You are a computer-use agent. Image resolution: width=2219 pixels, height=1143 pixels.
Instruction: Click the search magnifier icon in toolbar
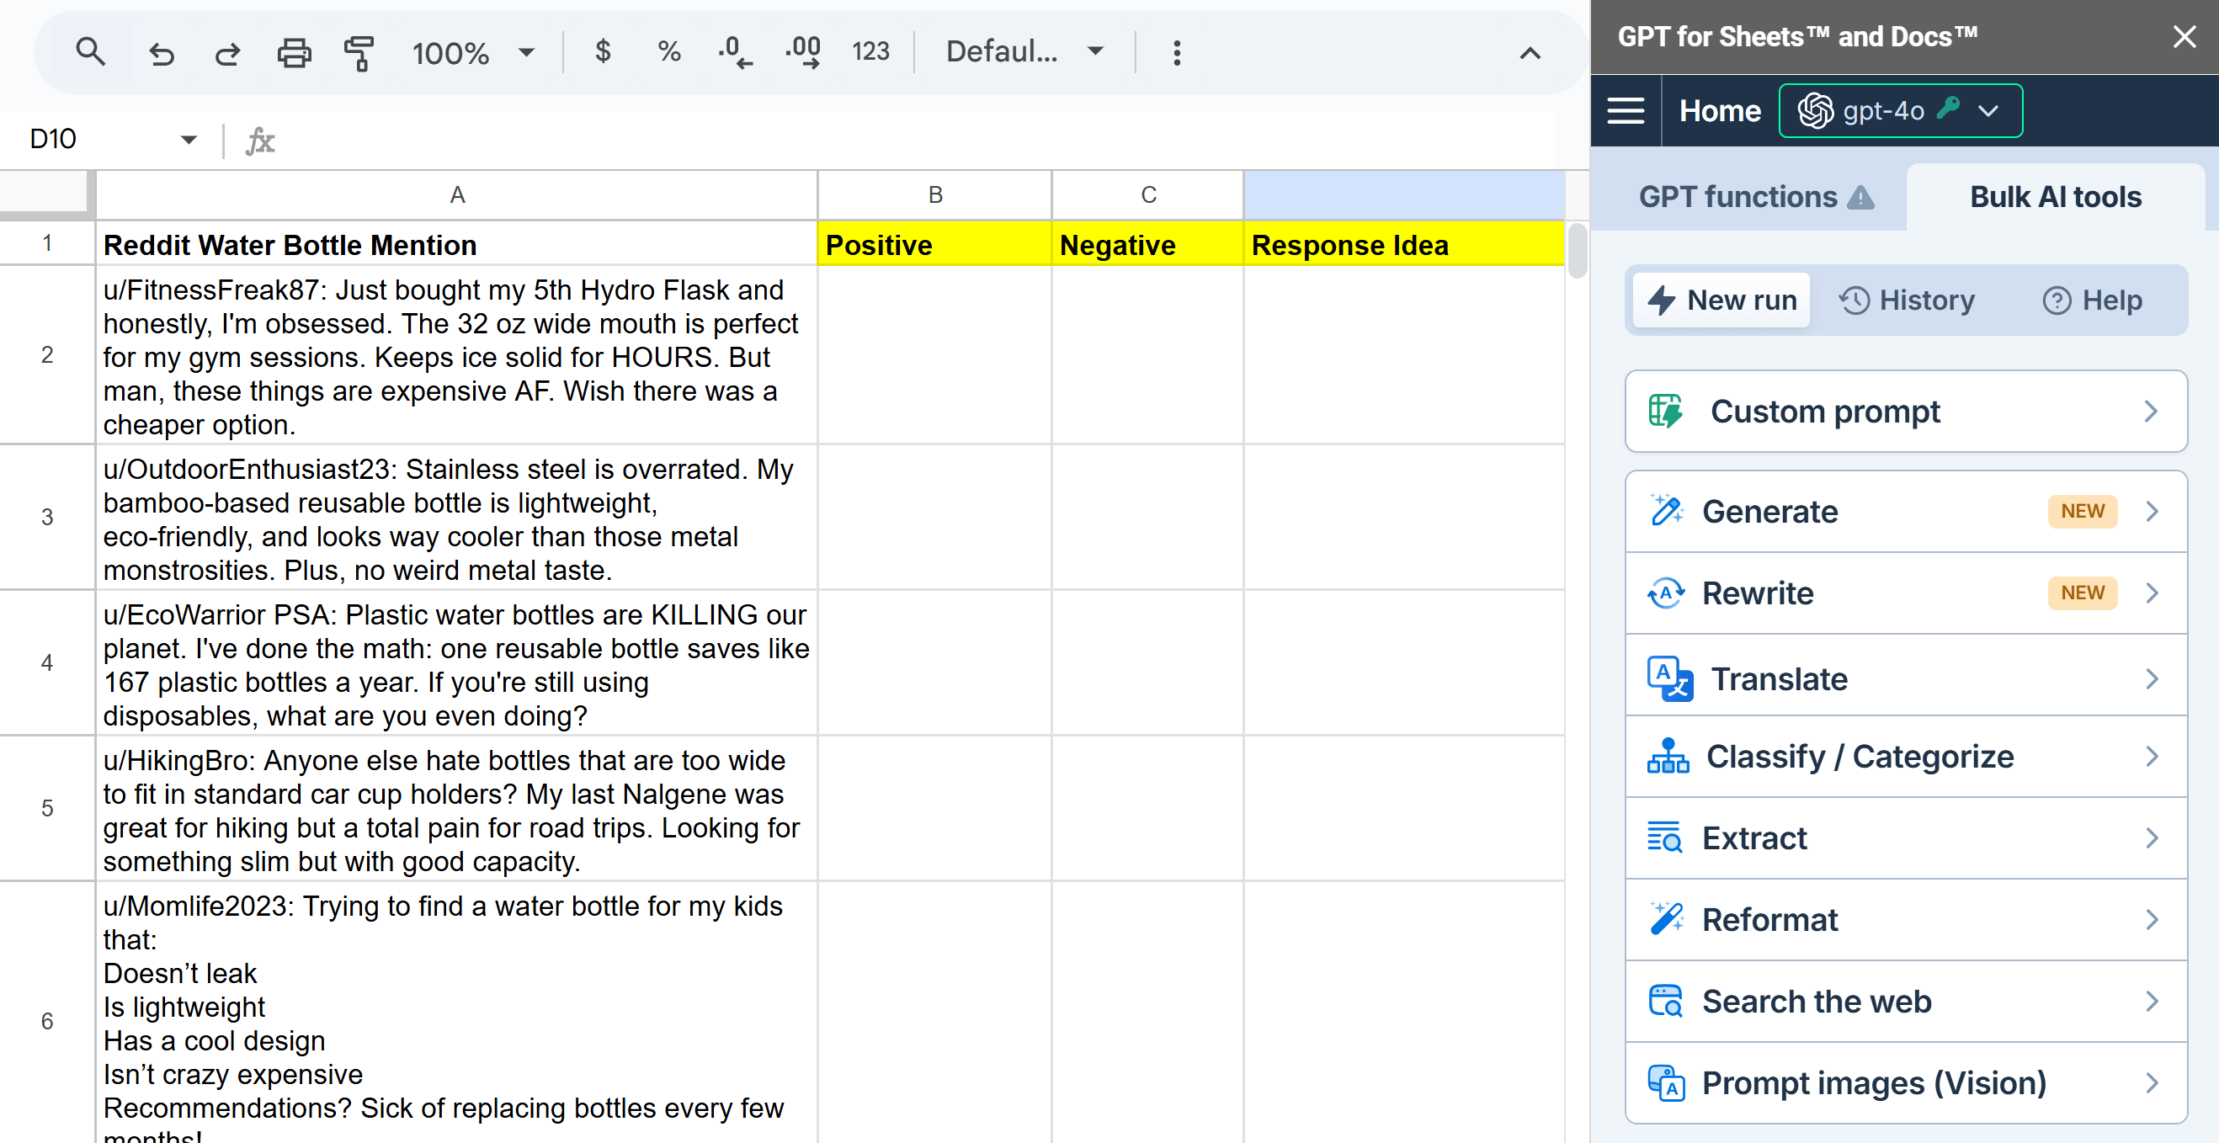[90, 52]
